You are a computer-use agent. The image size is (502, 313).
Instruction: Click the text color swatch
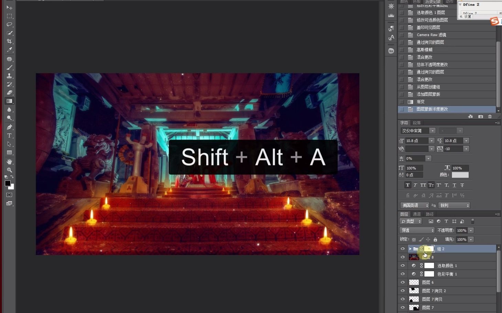[460, 175]
